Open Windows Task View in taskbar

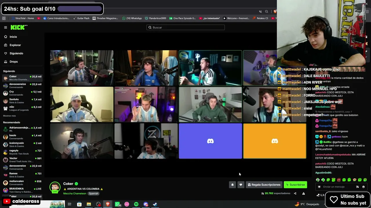pos(70,204)
